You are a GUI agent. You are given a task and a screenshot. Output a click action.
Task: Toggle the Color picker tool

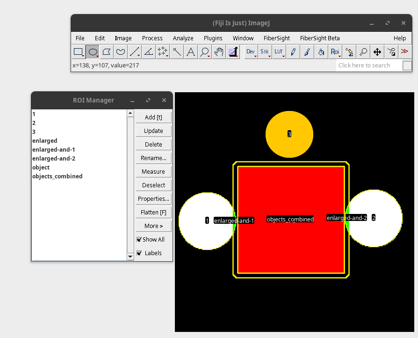tap(233, 51)
